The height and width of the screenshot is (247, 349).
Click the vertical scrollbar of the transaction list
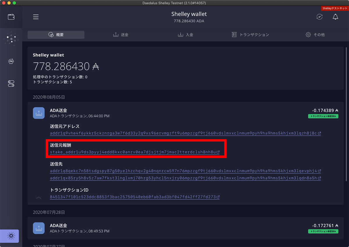pos(346,114)
